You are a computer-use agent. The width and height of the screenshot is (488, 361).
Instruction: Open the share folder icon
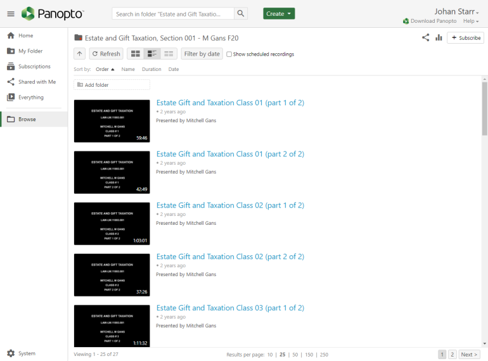click(x=425, y=38)
